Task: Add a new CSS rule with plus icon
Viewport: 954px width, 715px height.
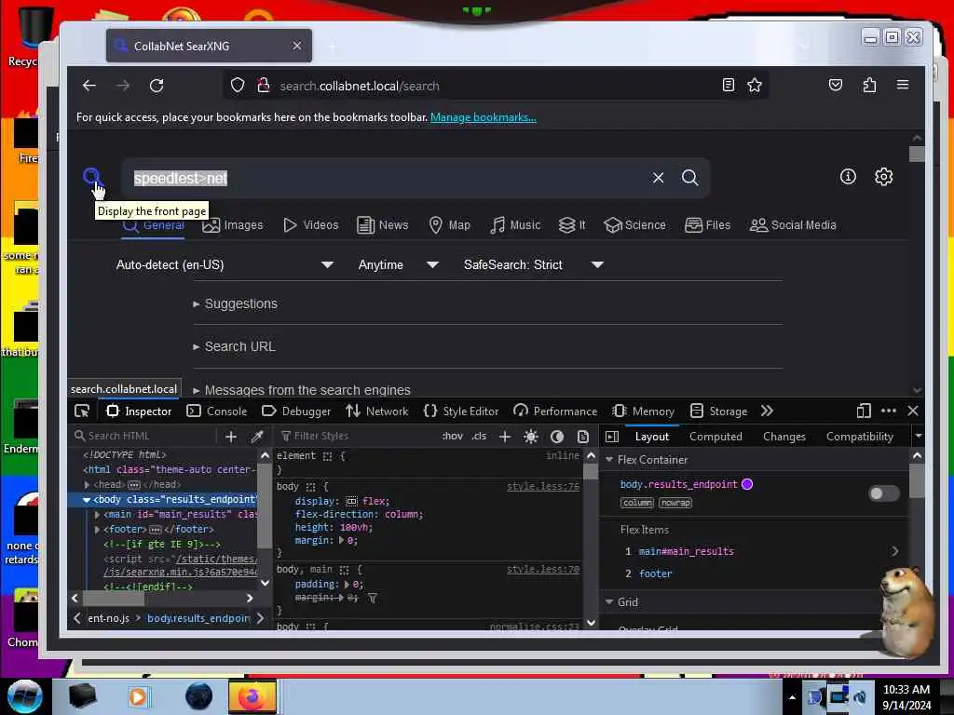Action: (x=504, y=436)
